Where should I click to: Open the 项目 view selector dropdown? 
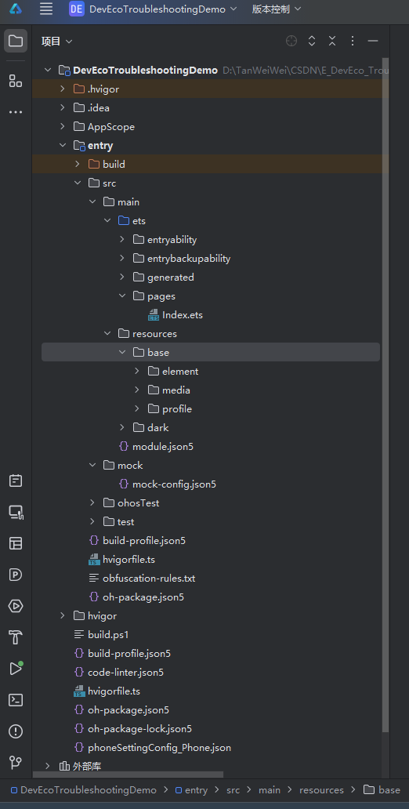[56, 42]
